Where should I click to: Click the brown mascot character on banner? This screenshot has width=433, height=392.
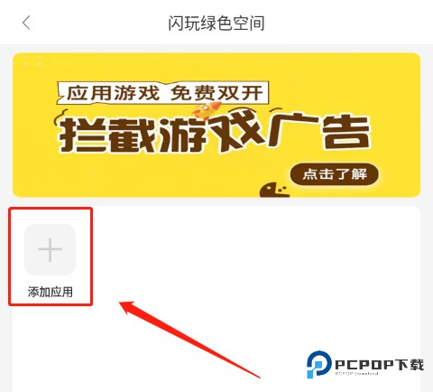tap(274, 190)
